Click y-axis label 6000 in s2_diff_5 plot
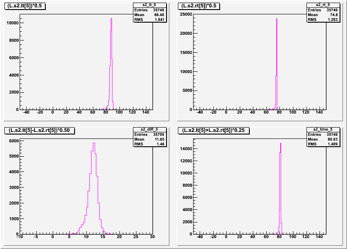Screen dimensions: 347x249 click(14, 141)
